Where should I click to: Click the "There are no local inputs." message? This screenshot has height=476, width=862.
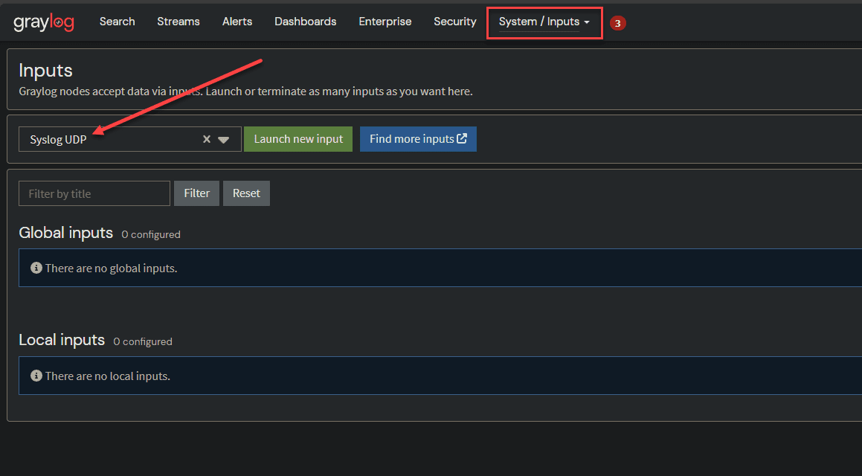point(108,376)
